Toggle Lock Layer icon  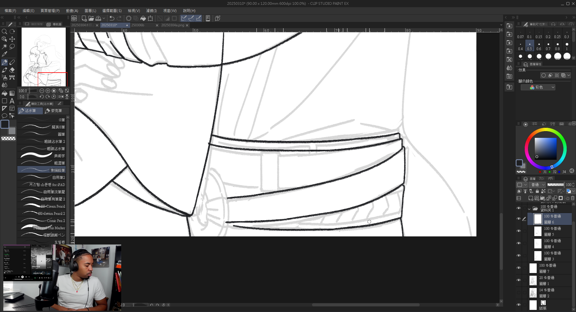point(537,191)
